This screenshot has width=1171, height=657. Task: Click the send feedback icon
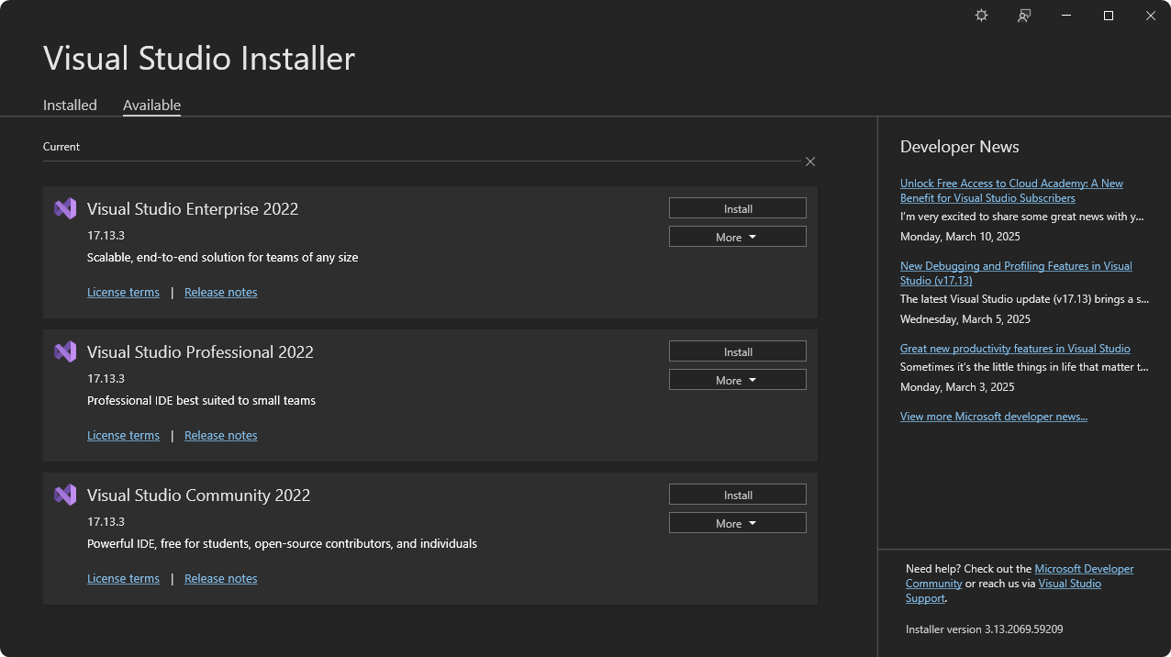click(x=1022, y=16)
